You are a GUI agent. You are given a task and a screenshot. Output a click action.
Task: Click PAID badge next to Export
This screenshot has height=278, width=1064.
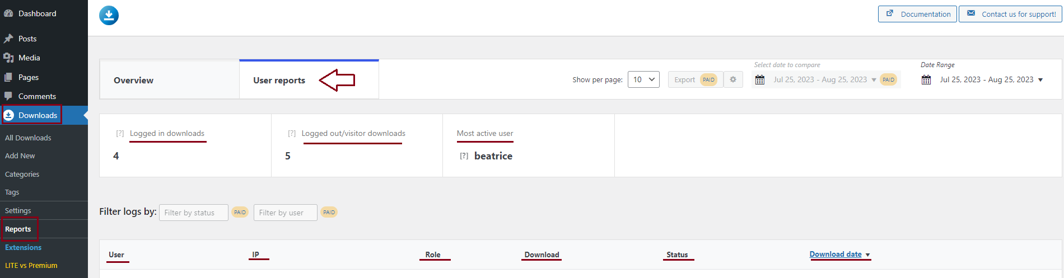708,79
